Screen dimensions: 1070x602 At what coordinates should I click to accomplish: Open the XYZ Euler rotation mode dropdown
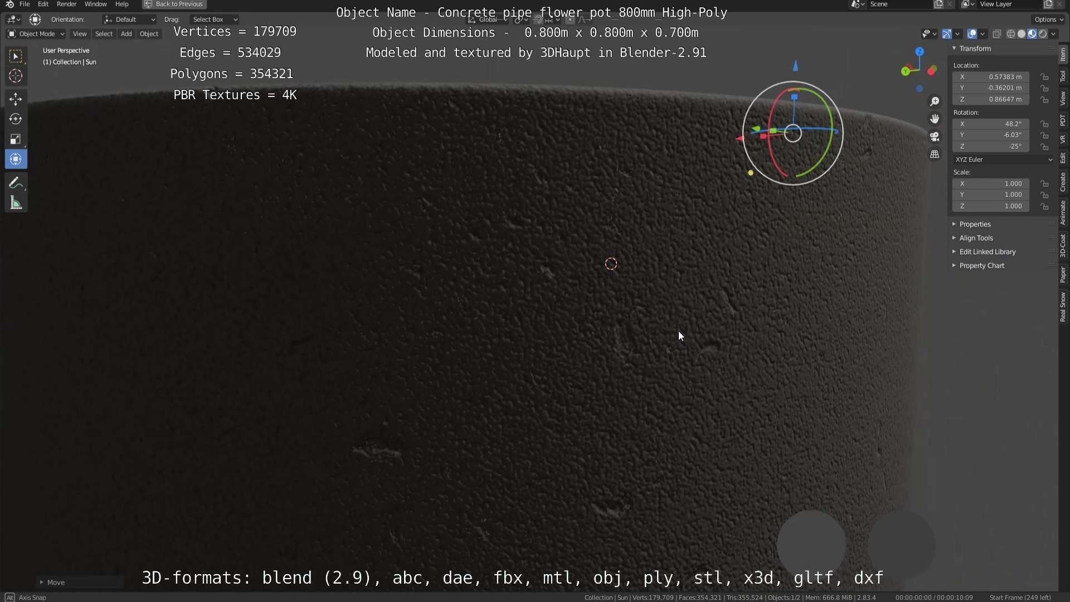[x=1003, y=159]
